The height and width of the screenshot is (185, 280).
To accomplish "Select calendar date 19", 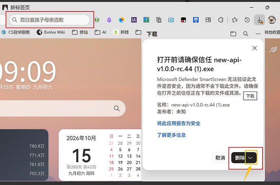I will click(x=120, y=163).
